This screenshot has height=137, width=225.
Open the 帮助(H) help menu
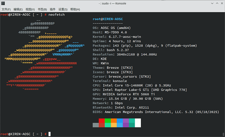coord(76,9)
